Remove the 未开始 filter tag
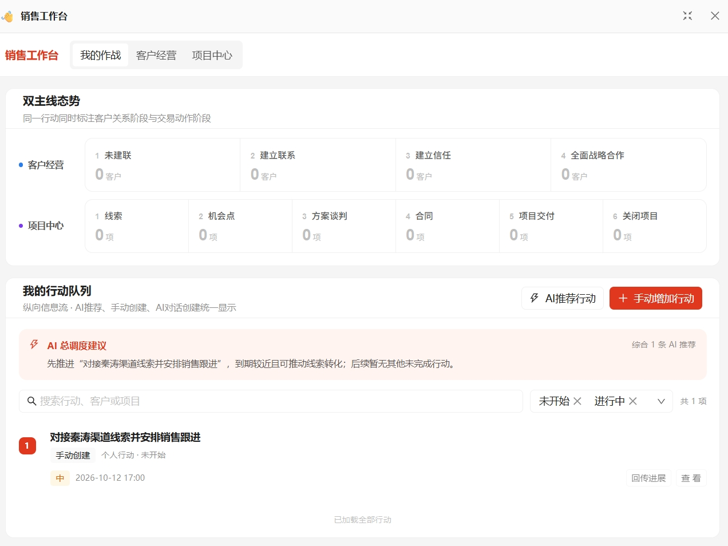This screenshot has height=546, width=728. (577, 401)
